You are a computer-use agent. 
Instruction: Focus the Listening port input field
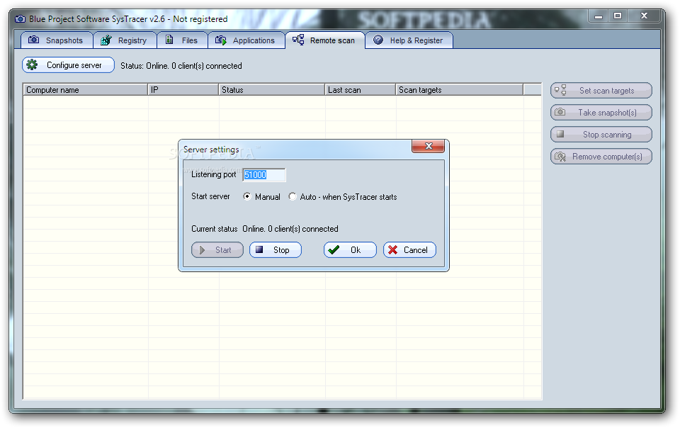coord(264,175)
